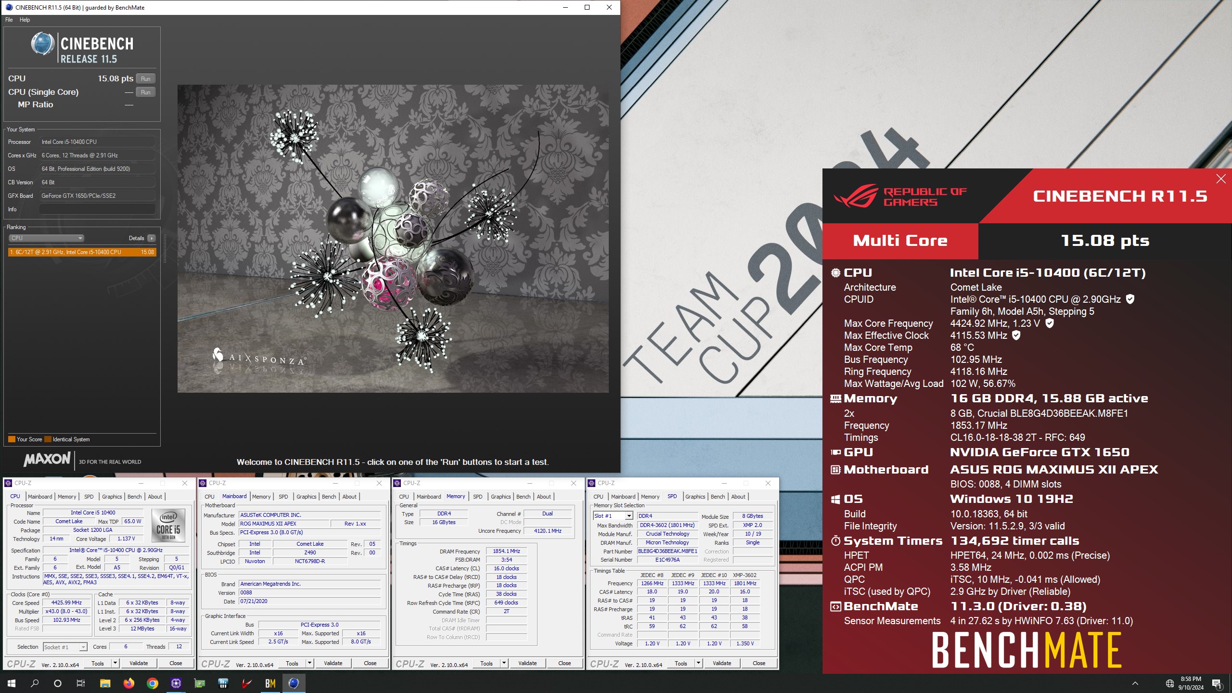Click the ROG Republic of Gamers logo
This screenshot has height=693, width=1232.
click(900, 196)
